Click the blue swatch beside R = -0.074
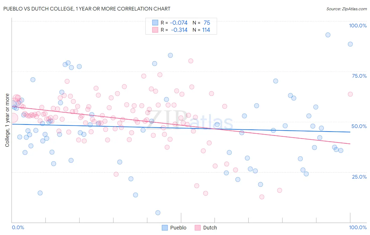 (x=155, y=23)
